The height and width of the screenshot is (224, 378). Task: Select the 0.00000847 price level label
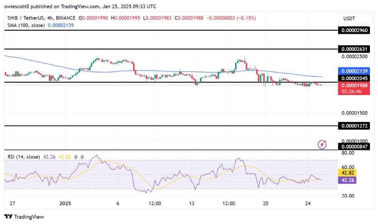coord(353,146)
